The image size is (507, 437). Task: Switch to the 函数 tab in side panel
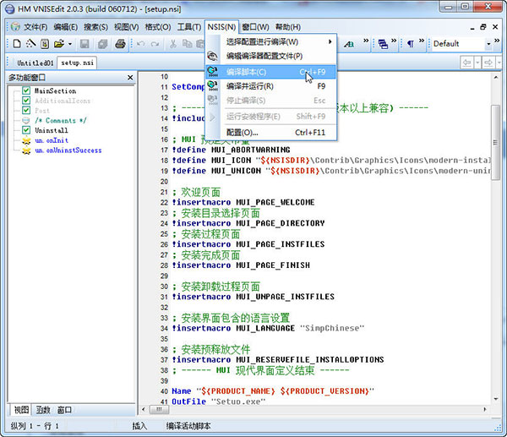coord(42,410)
